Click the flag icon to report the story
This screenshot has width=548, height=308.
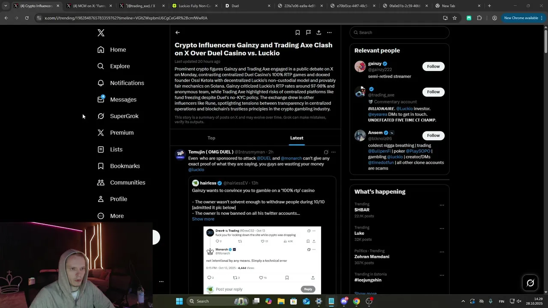click(308, 33)
